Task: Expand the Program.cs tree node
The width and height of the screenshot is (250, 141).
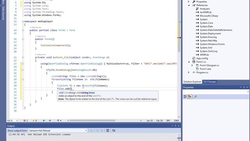Action: click(x=189, y=72)
